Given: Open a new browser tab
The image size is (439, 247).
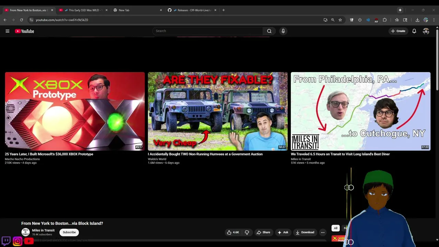Looking at the screenshot, I should click(223, 10).
